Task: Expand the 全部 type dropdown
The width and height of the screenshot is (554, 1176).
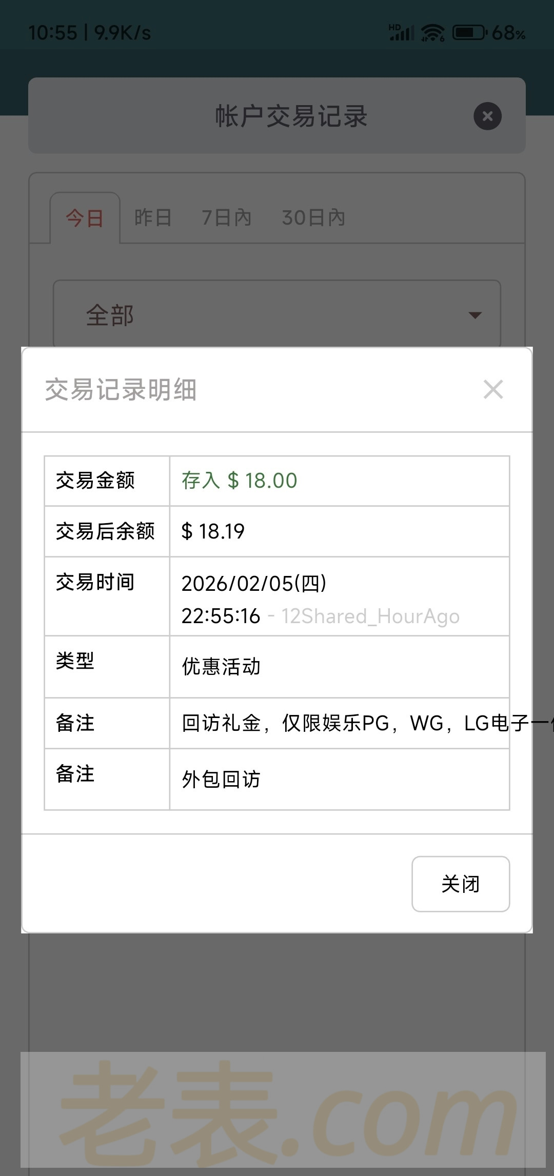Action: pos(277,314)
